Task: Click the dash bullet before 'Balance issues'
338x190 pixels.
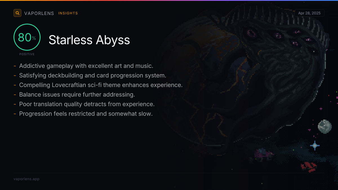Action: pos(15,95)
